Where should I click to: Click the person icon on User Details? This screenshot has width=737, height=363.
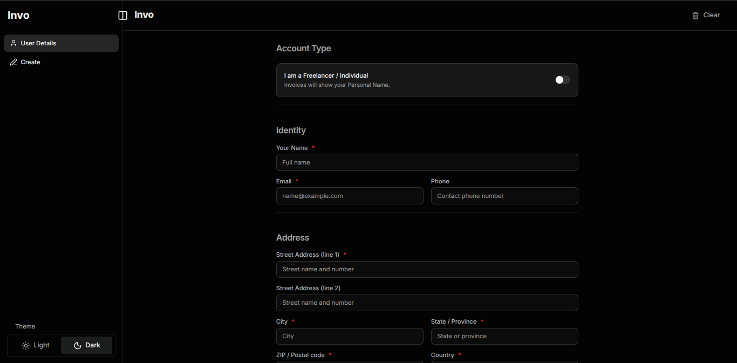[13, 43]
